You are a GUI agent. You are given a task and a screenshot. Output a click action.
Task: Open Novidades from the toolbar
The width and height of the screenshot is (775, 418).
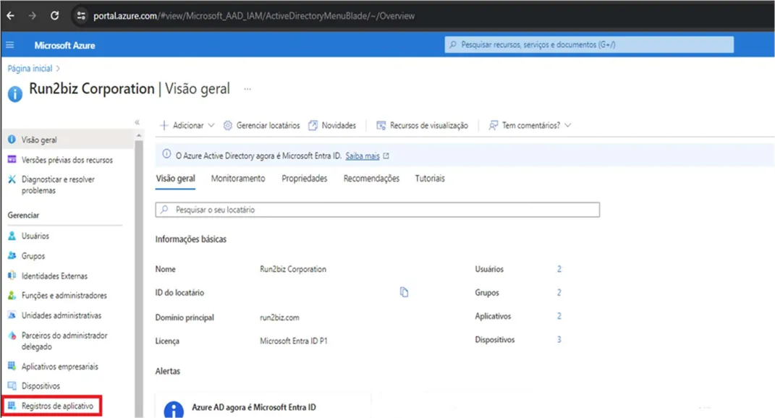click(332, 126)
